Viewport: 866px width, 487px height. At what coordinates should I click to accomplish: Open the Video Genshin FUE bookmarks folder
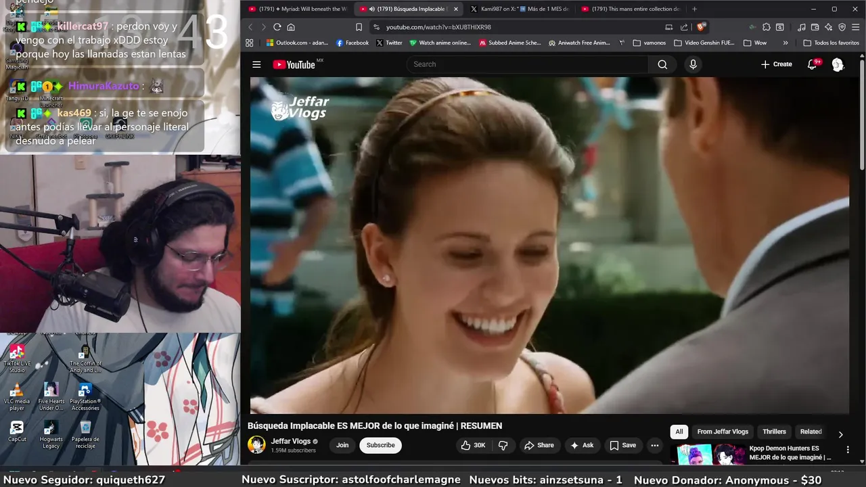point(704,43)
